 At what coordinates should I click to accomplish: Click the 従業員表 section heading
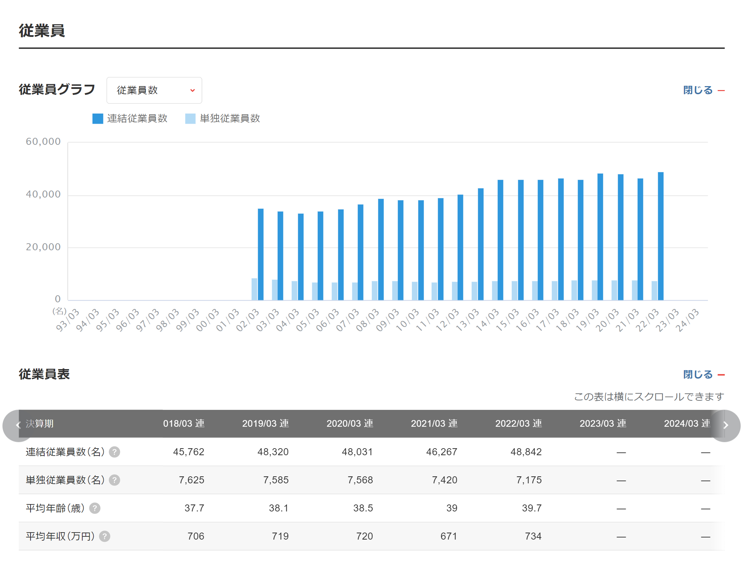click(44, 374)
